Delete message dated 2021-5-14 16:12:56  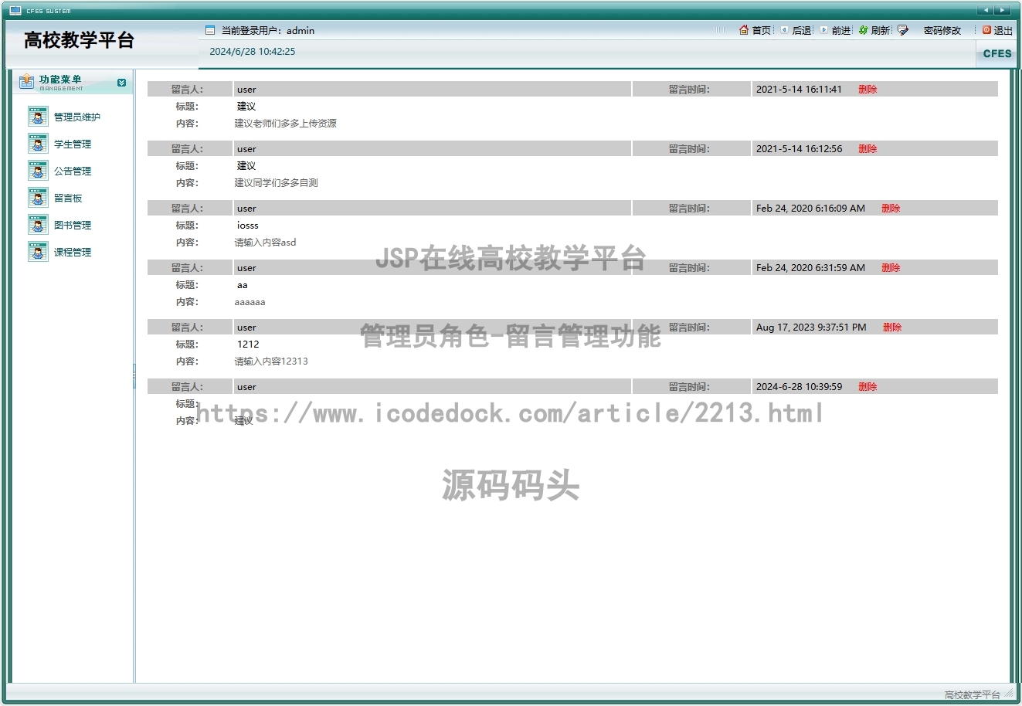coord(868,149)
